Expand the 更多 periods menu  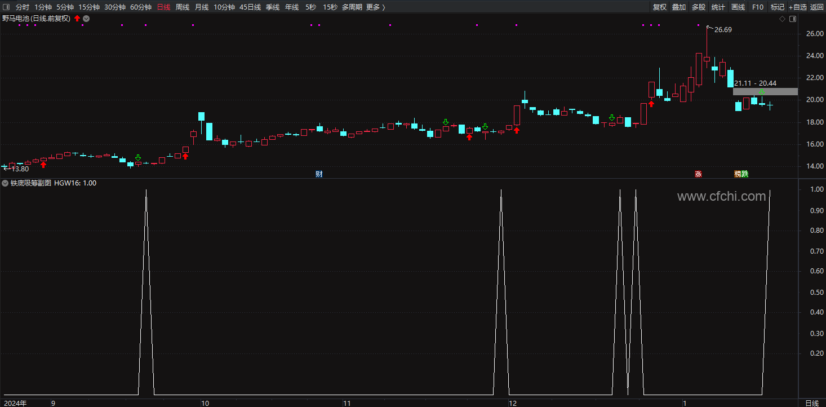click(x=376, y=7)
